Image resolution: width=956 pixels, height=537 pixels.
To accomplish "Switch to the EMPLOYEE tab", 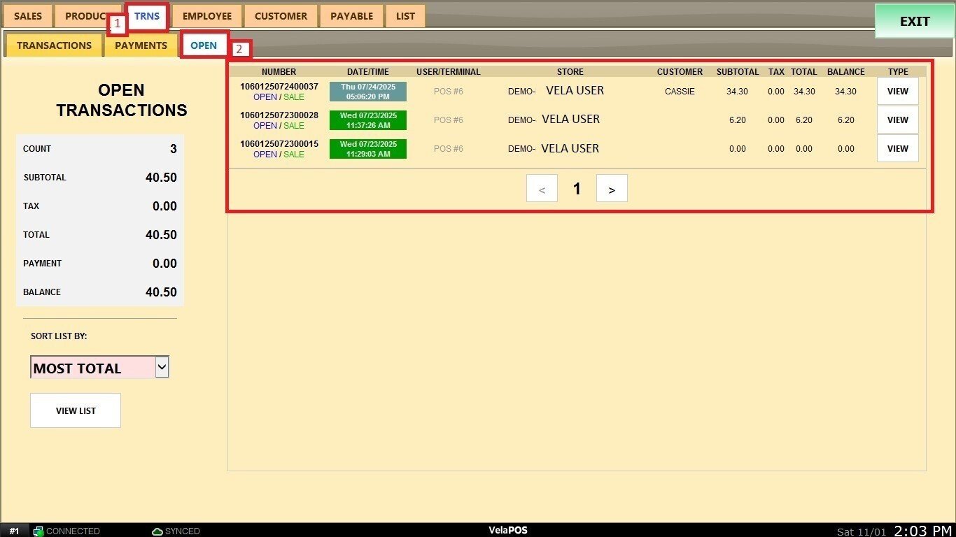I will coord(207,16).
